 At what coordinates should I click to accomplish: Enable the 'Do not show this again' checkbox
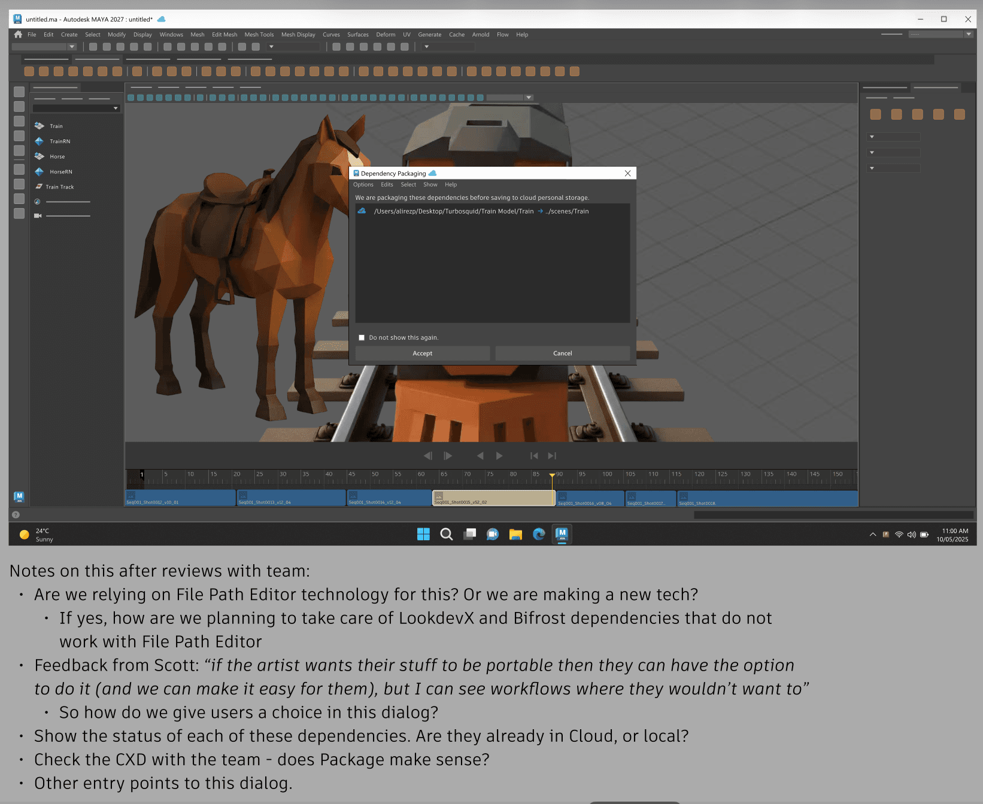coord(362,337)
